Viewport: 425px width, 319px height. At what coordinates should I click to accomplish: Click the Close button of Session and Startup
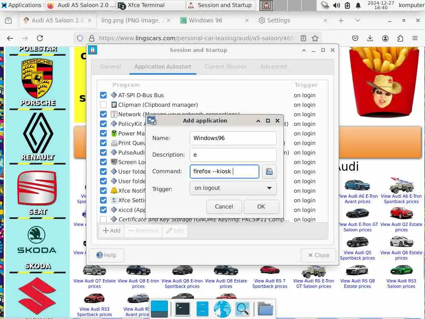[x=319, y=255]
